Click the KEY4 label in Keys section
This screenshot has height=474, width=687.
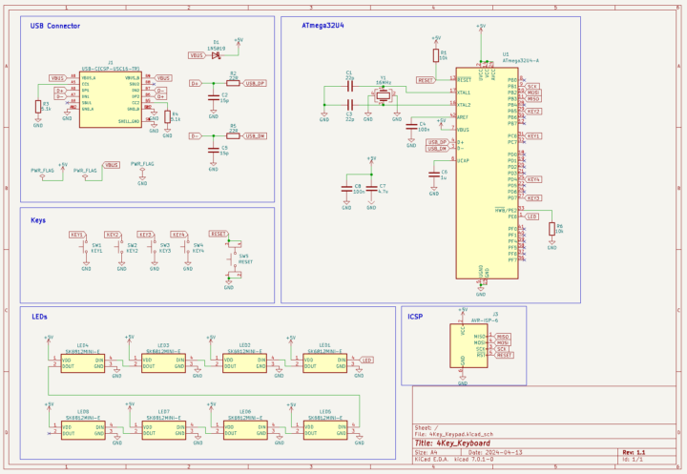click(x=177, y=234)
